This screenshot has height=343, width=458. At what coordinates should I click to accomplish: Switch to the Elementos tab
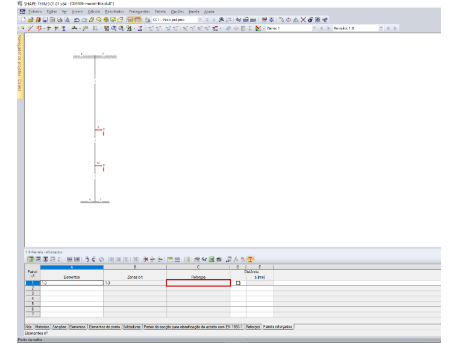pos(77,327)
